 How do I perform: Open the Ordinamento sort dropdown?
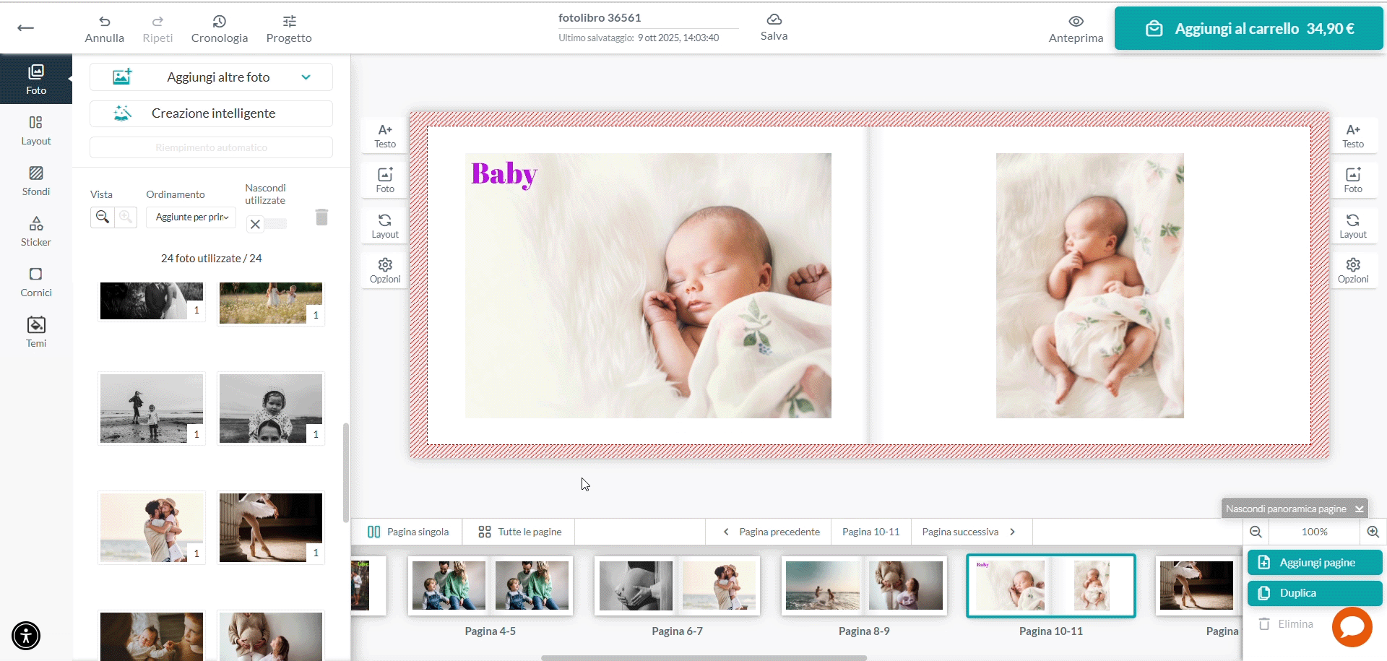191,217
